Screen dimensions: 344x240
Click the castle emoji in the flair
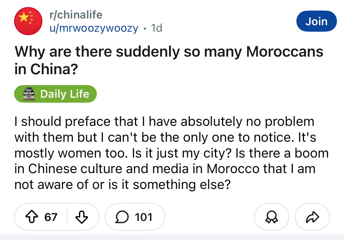click(x=29, y=94)
